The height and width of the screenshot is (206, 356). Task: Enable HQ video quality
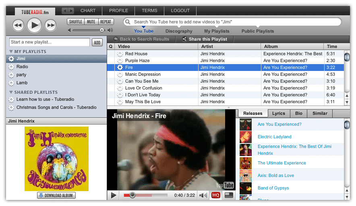[x=216, y=196]
